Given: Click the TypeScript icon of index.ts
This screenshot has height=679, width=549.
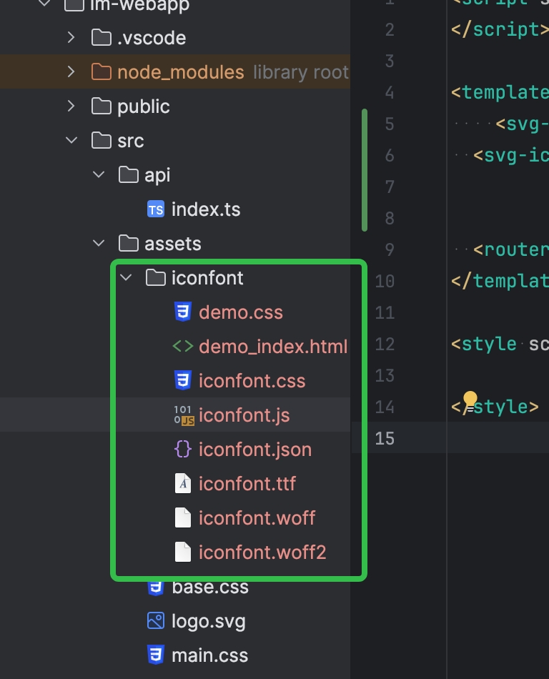Looking at the screenshot, I should pos(156,209).
